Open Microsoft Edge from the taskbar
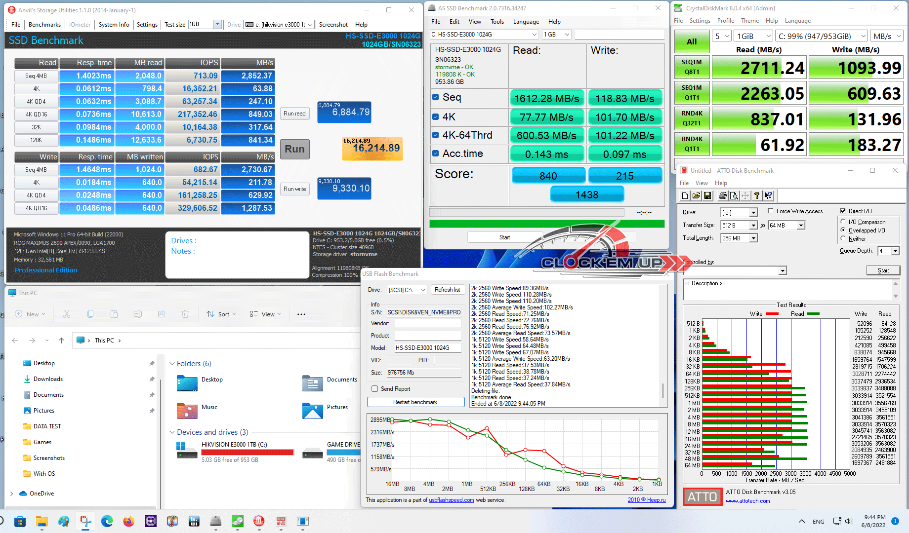The image size is (909, 533). point(107,521)
